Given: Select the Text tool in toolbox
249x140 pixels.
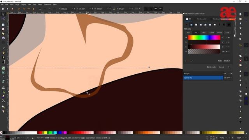Looking at the screenshot, I should 4,62.
